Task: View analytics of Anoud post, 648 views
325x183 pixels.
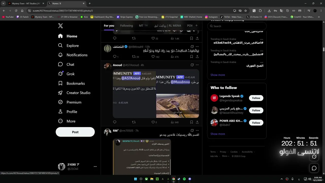Action: click(x=175, y=122)
